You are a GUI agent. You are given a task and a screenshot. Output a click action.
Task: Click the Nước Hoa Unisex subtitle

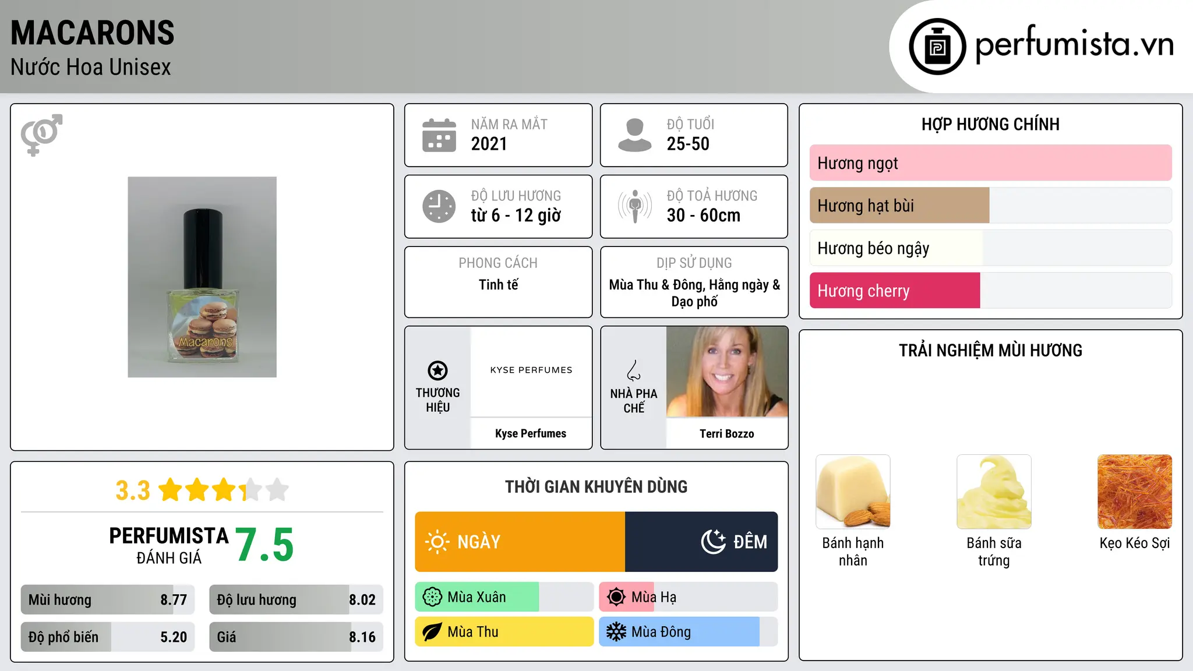pyautogui.click(x=91, y=68)
